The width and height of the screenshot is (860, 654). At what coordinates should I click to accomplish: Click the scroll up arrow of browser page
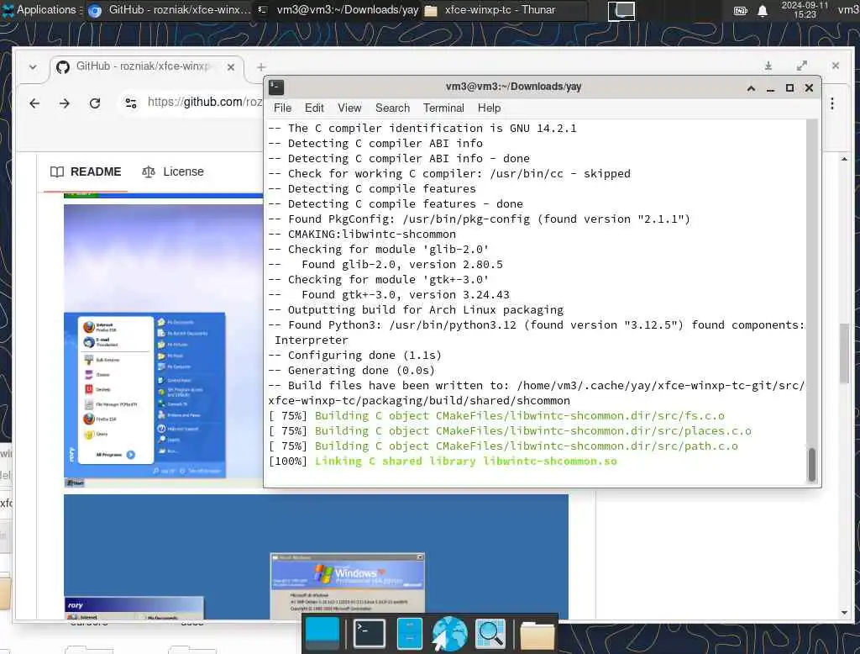844,159
